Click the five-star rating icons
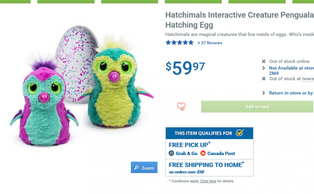 point(180,43)
